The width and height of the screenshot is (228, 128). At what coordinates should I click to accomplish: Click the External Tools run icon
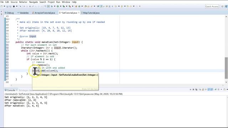tap(70, 6)
